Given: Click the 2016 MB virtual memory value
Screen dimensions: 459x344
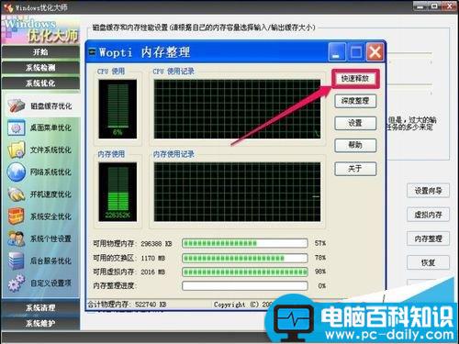Looking at the screenshot, I should (x=153, y=272).
